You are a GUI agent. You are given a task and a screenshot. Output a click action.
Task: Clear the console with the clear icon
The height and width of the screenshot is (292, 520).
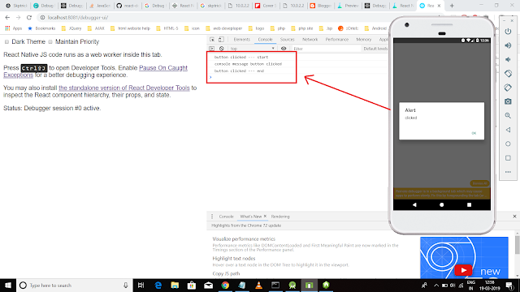pyautogui.click(x=222, y=49)
